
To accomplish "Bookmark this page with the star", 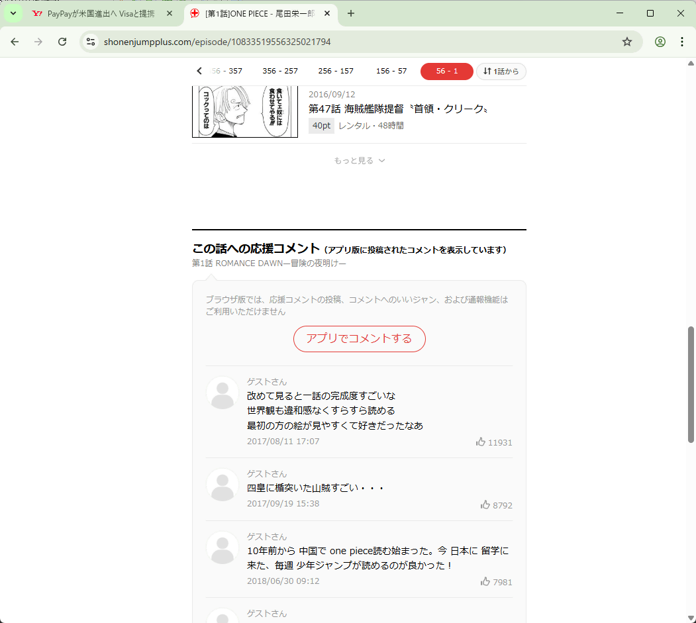I will point(626,42).
